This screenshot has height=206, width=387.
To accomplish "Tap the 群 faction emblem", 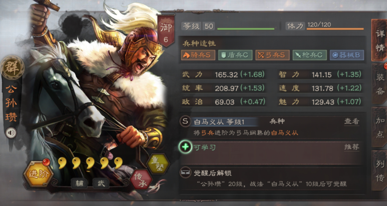I will [12, 67].
